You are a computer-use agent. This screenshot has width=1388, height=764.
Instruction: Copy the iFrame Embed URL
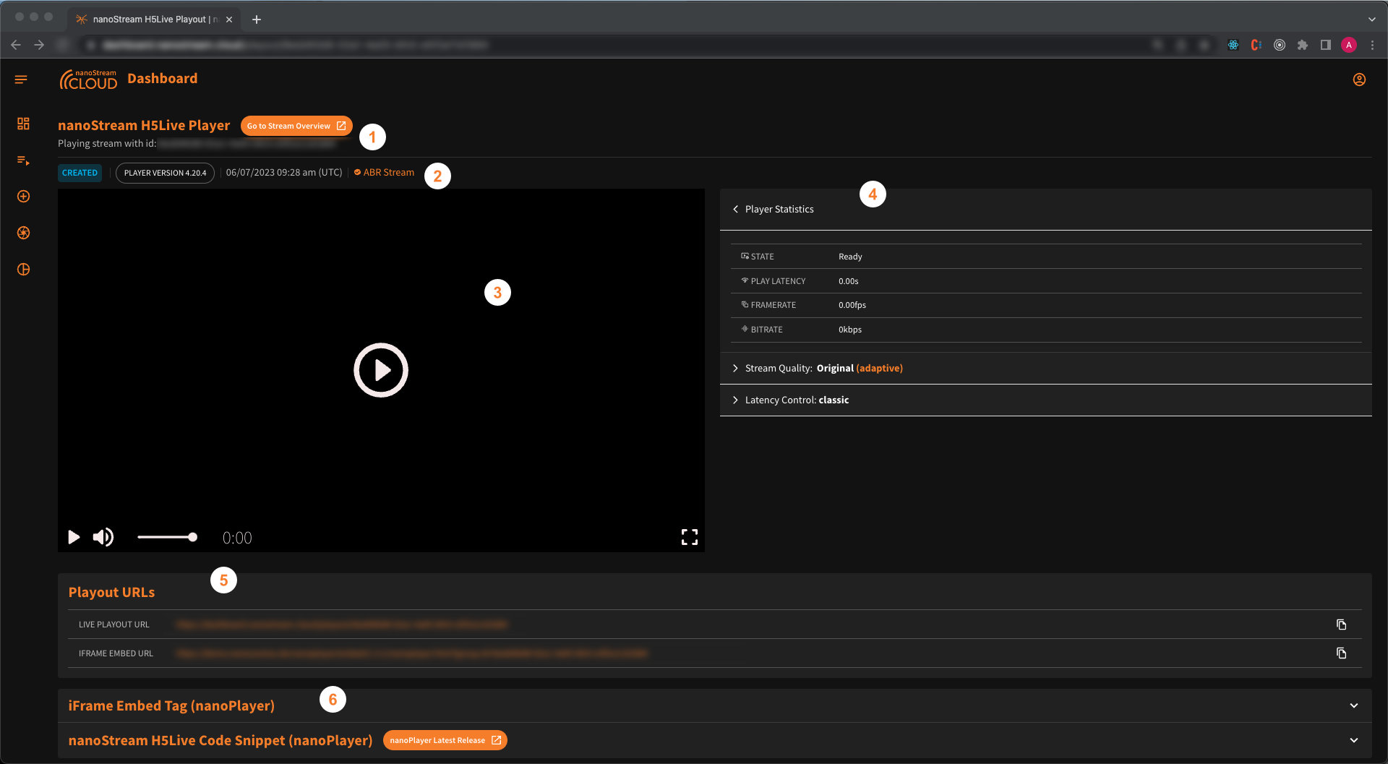[1341, 653]
